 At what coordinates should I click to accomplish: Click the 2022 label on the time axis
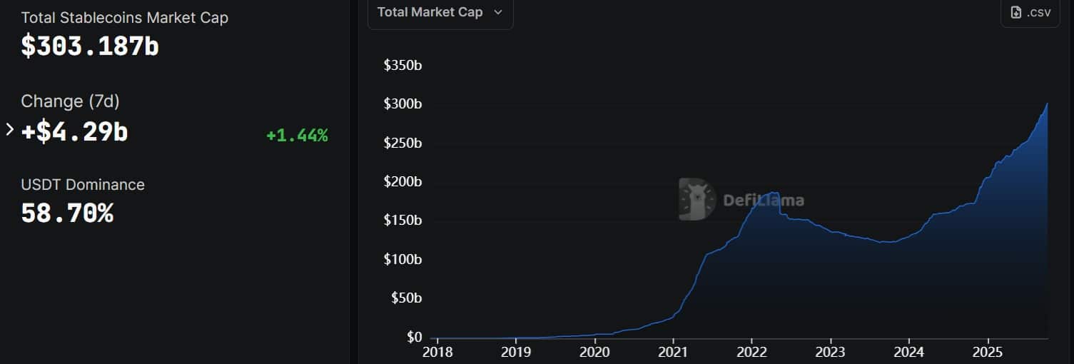tap(751, 351)
